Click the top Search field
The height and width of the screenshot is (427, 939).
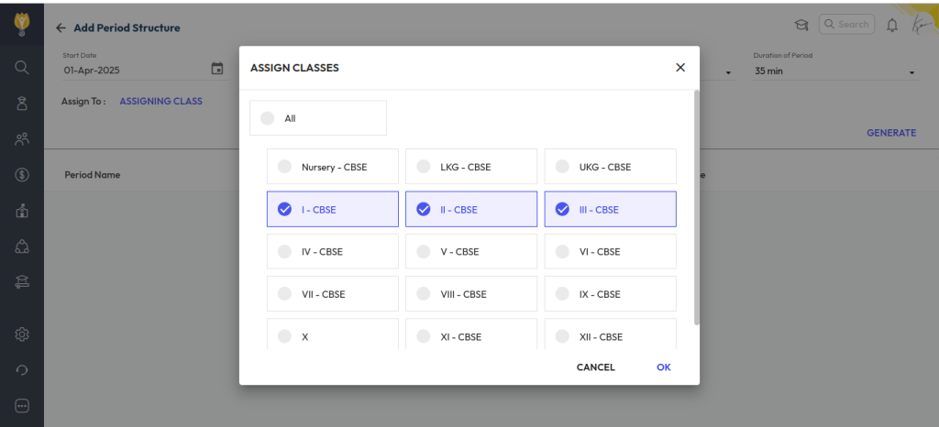coord(846,25)
